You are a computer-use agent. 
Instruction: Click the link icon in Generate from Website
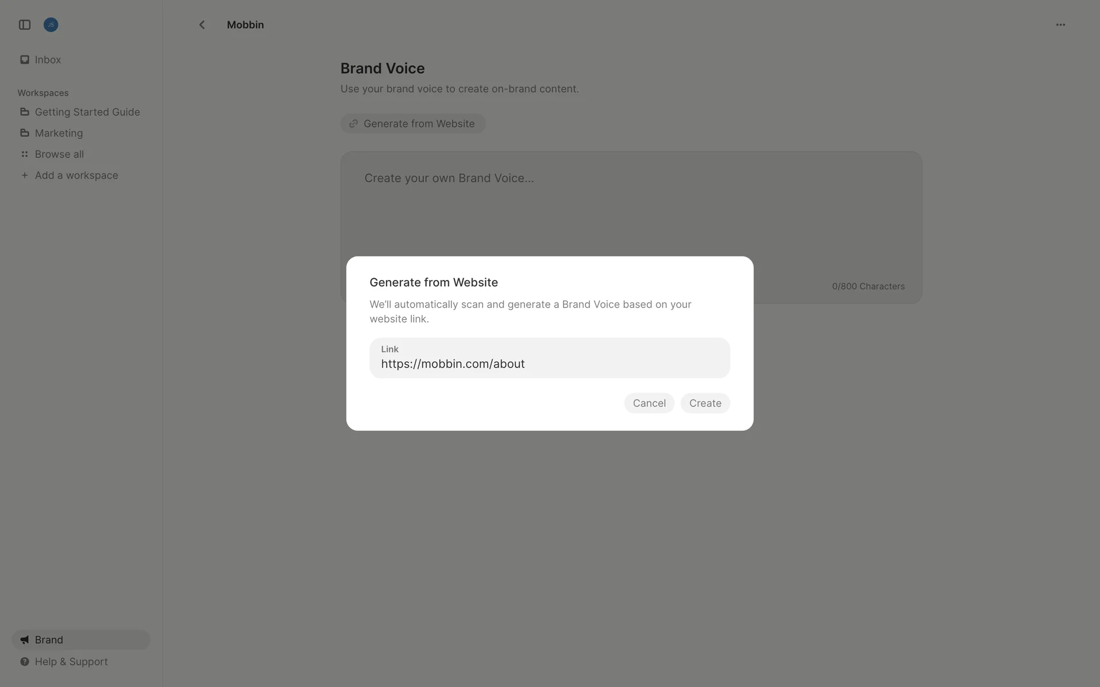[x=353, y=124]
